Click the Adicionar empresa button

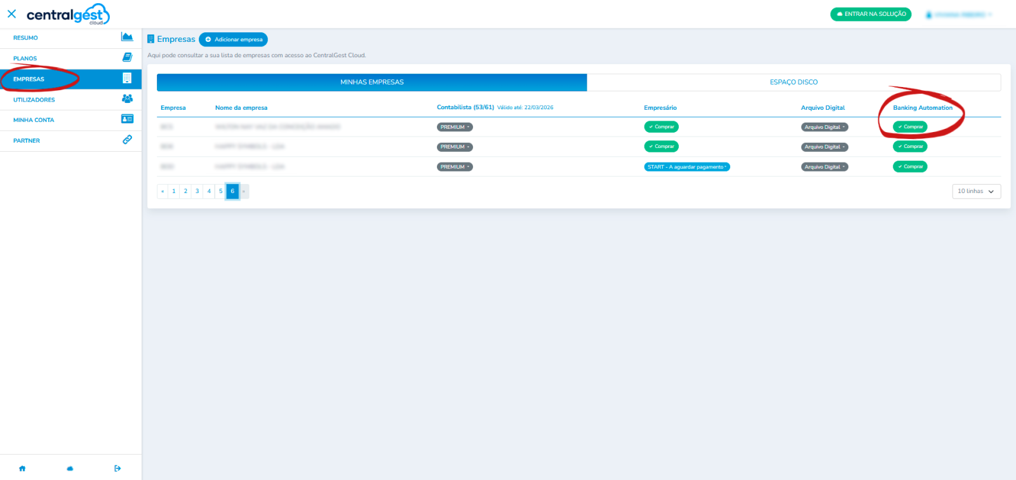[x=233, y=39]
